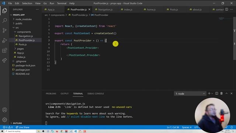Open the View menu
The width and height of the screenshot is (236, 133).
pos(38,3)
